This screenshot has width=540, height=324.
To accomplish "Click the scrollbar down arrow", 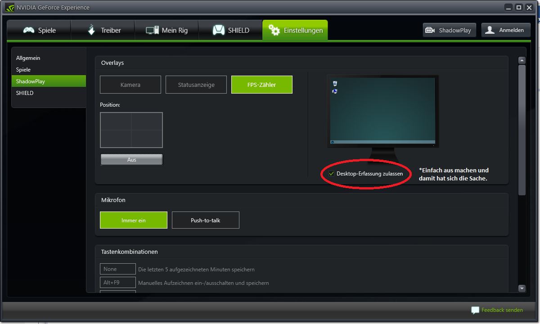I will tap(522, 288).
